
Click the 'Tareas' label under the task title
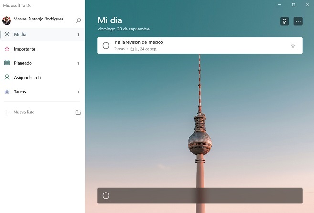click(x=119, y=49)
